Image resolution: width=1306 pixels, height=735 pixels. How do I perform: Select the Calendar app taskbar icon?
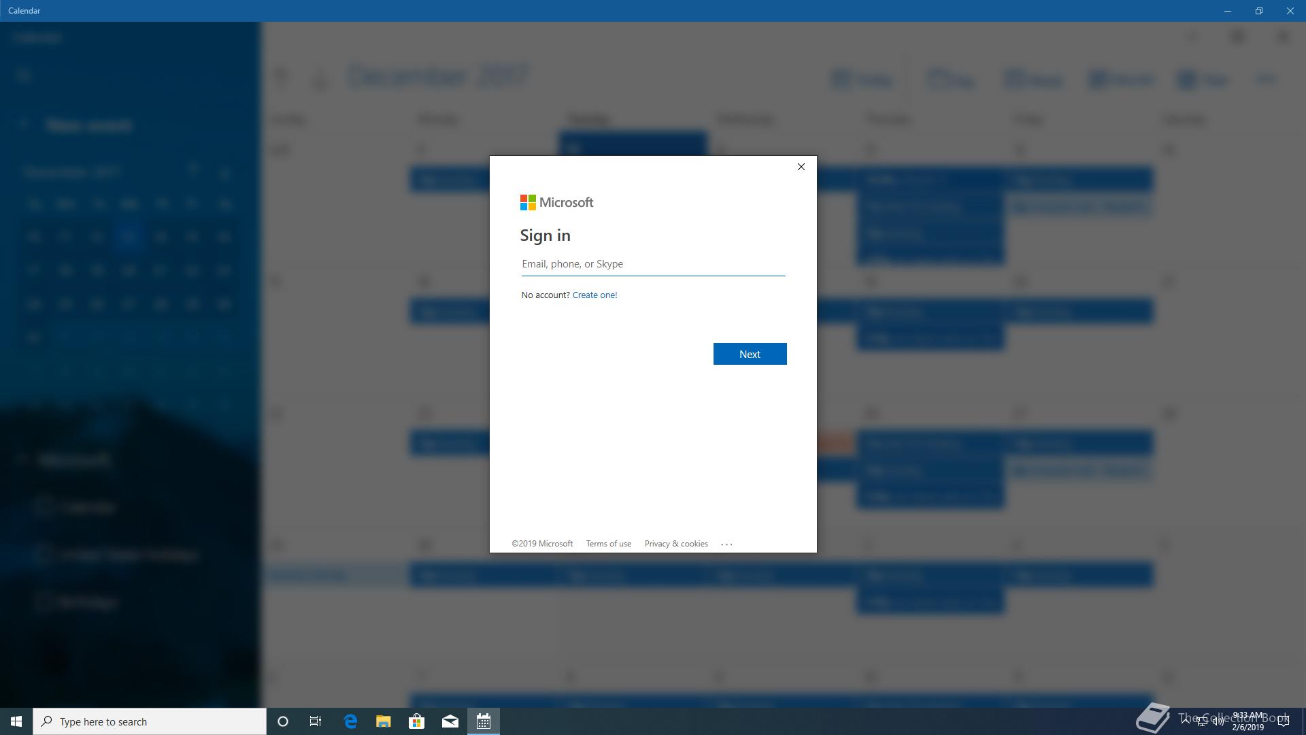(x=484, y=721)
